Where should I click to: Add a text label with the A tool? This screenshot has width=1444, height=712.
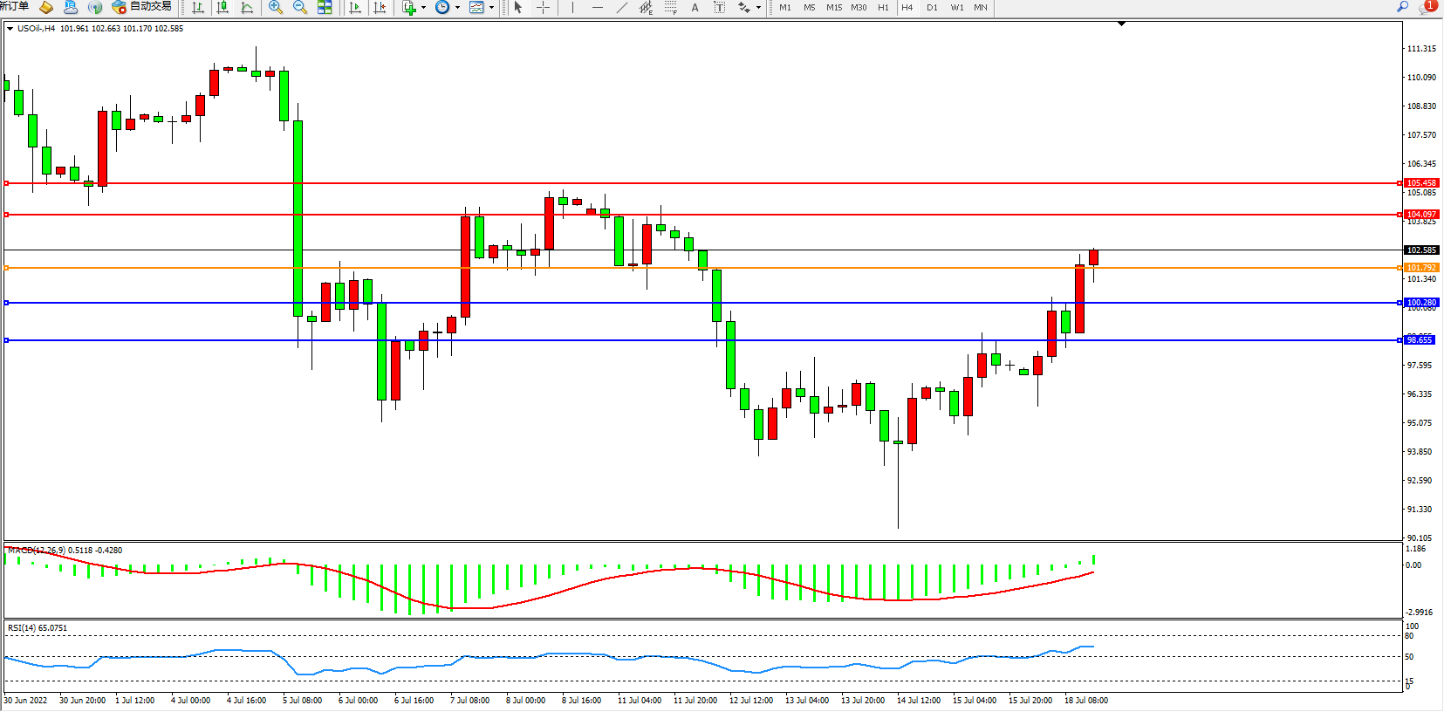(x=695, y=8)
